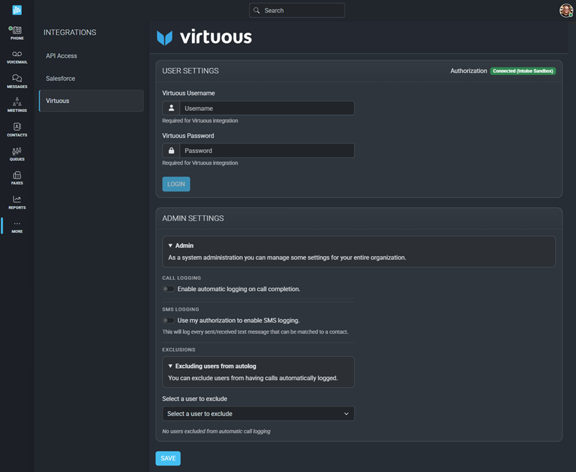Click the Virtuous logo header
The height and width of the screenshot is (472, 576).
[204, 37]
